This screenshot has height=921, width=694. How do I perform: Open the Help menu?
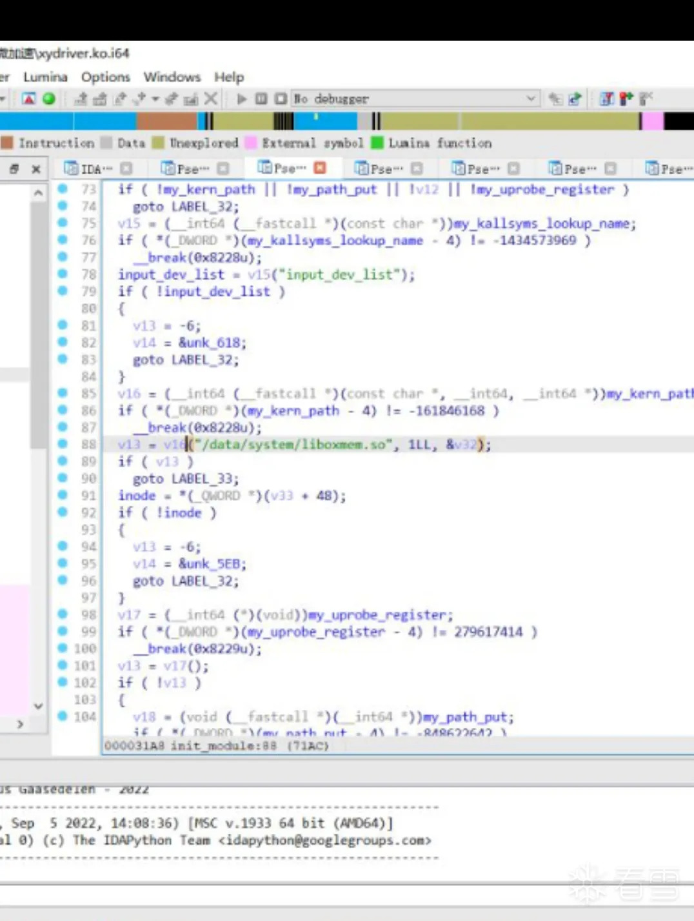tap(229, 77)
